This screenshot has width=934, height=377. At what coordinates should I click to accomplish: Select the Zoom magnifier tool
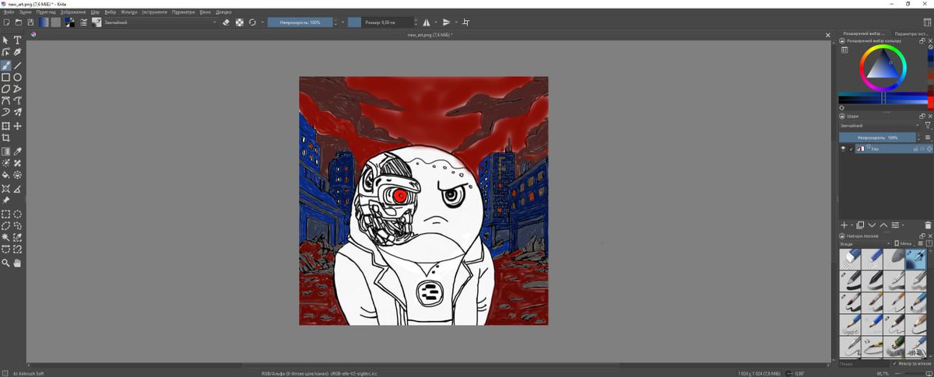(x=6, y=264)
